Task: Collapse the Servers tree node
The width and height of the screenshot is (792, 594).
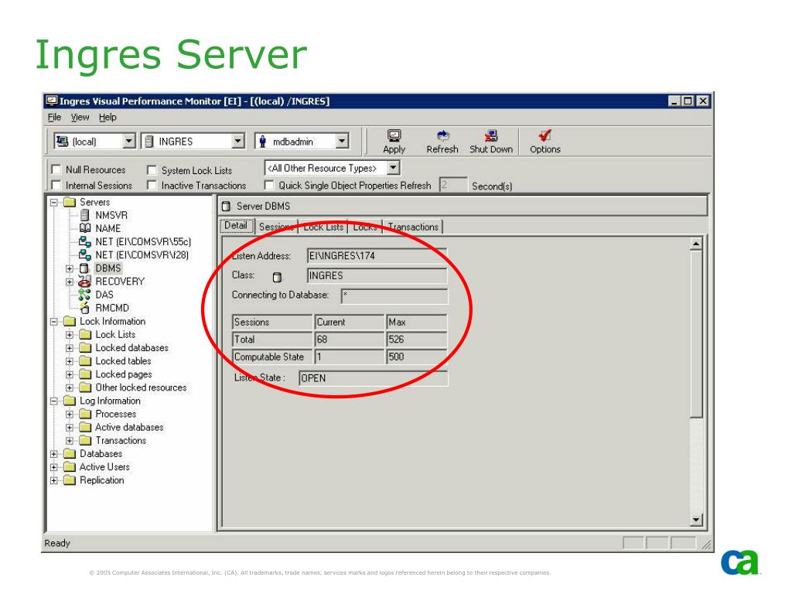Action: [53, 203]
